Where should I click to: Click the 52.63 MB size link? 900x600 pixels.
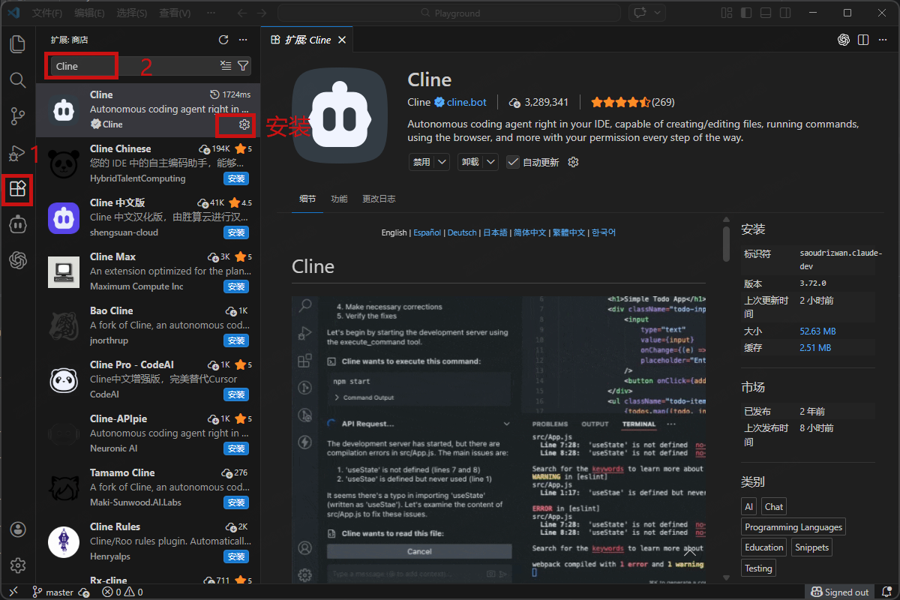pos(818,331)
